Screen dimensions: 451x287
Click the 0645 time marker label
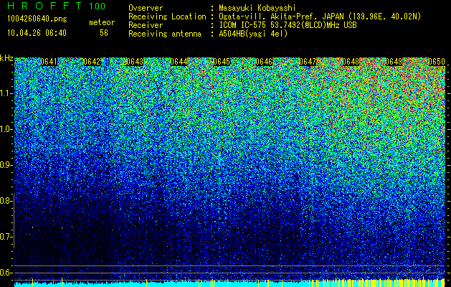[222, 62]
